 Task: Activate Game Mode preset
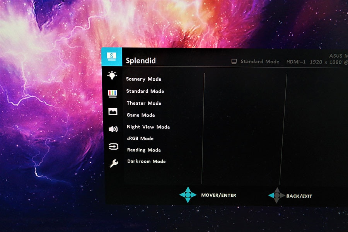pos(141,115)
